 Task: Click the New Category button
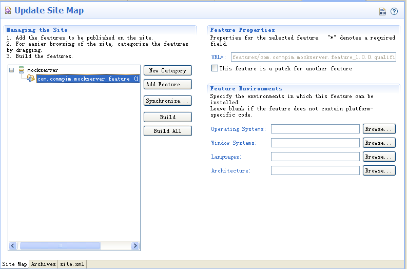[168, 70]
